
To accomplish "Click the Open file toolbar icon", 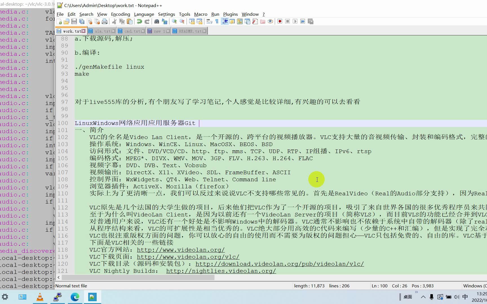I will 67,22.
